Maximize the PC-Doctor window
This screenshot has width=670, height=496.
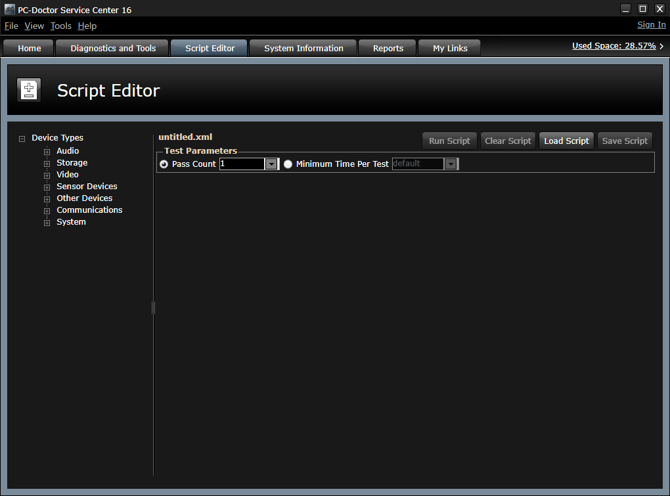(642, 9)
